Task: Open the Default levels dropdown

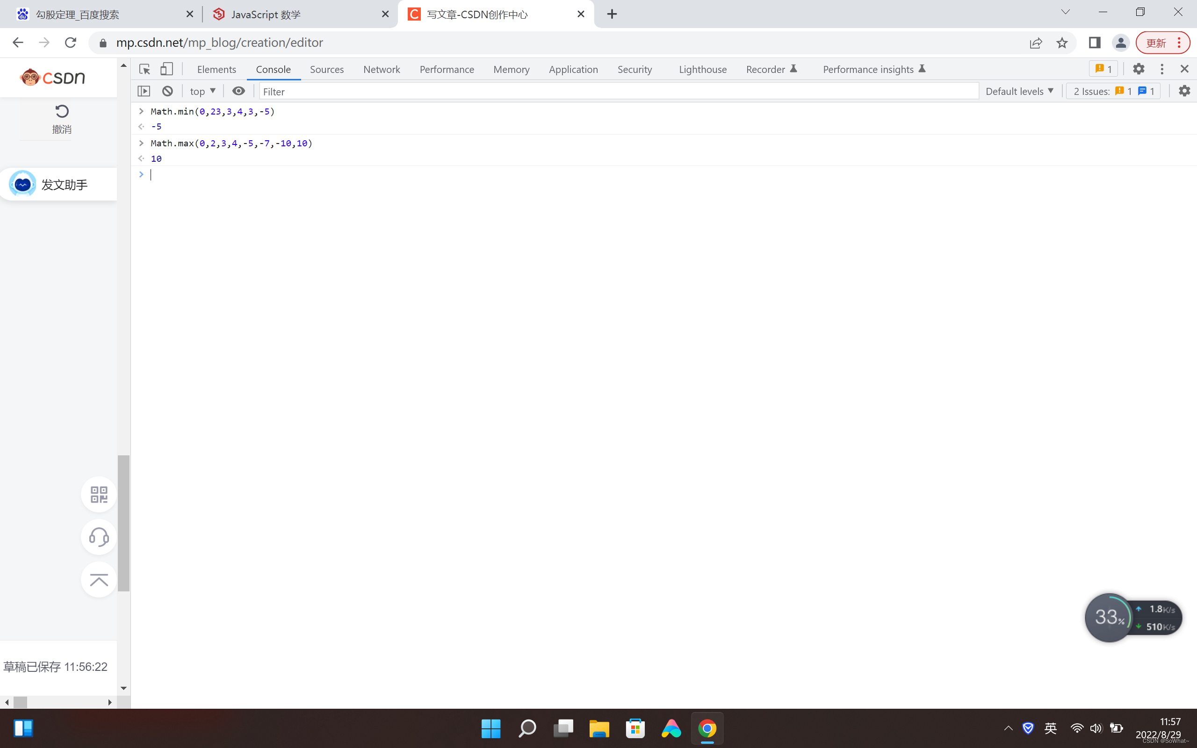Action: 1019,91
